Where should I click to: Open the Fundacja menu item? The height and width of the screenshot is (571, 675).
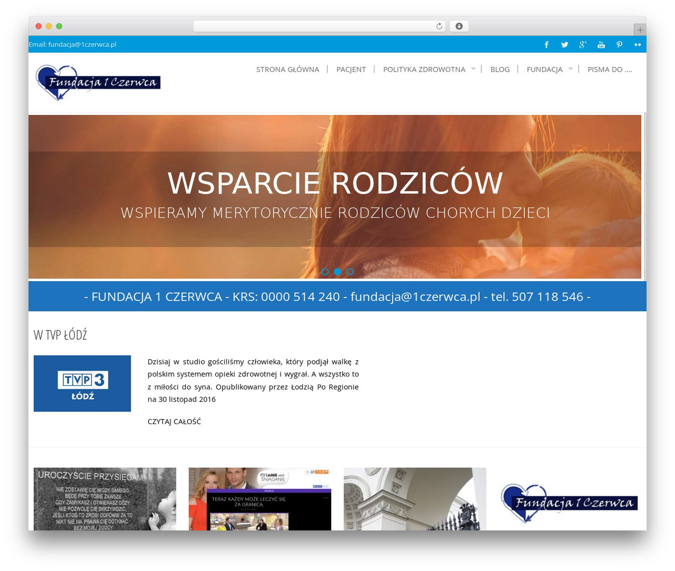[x=544, y=70]
